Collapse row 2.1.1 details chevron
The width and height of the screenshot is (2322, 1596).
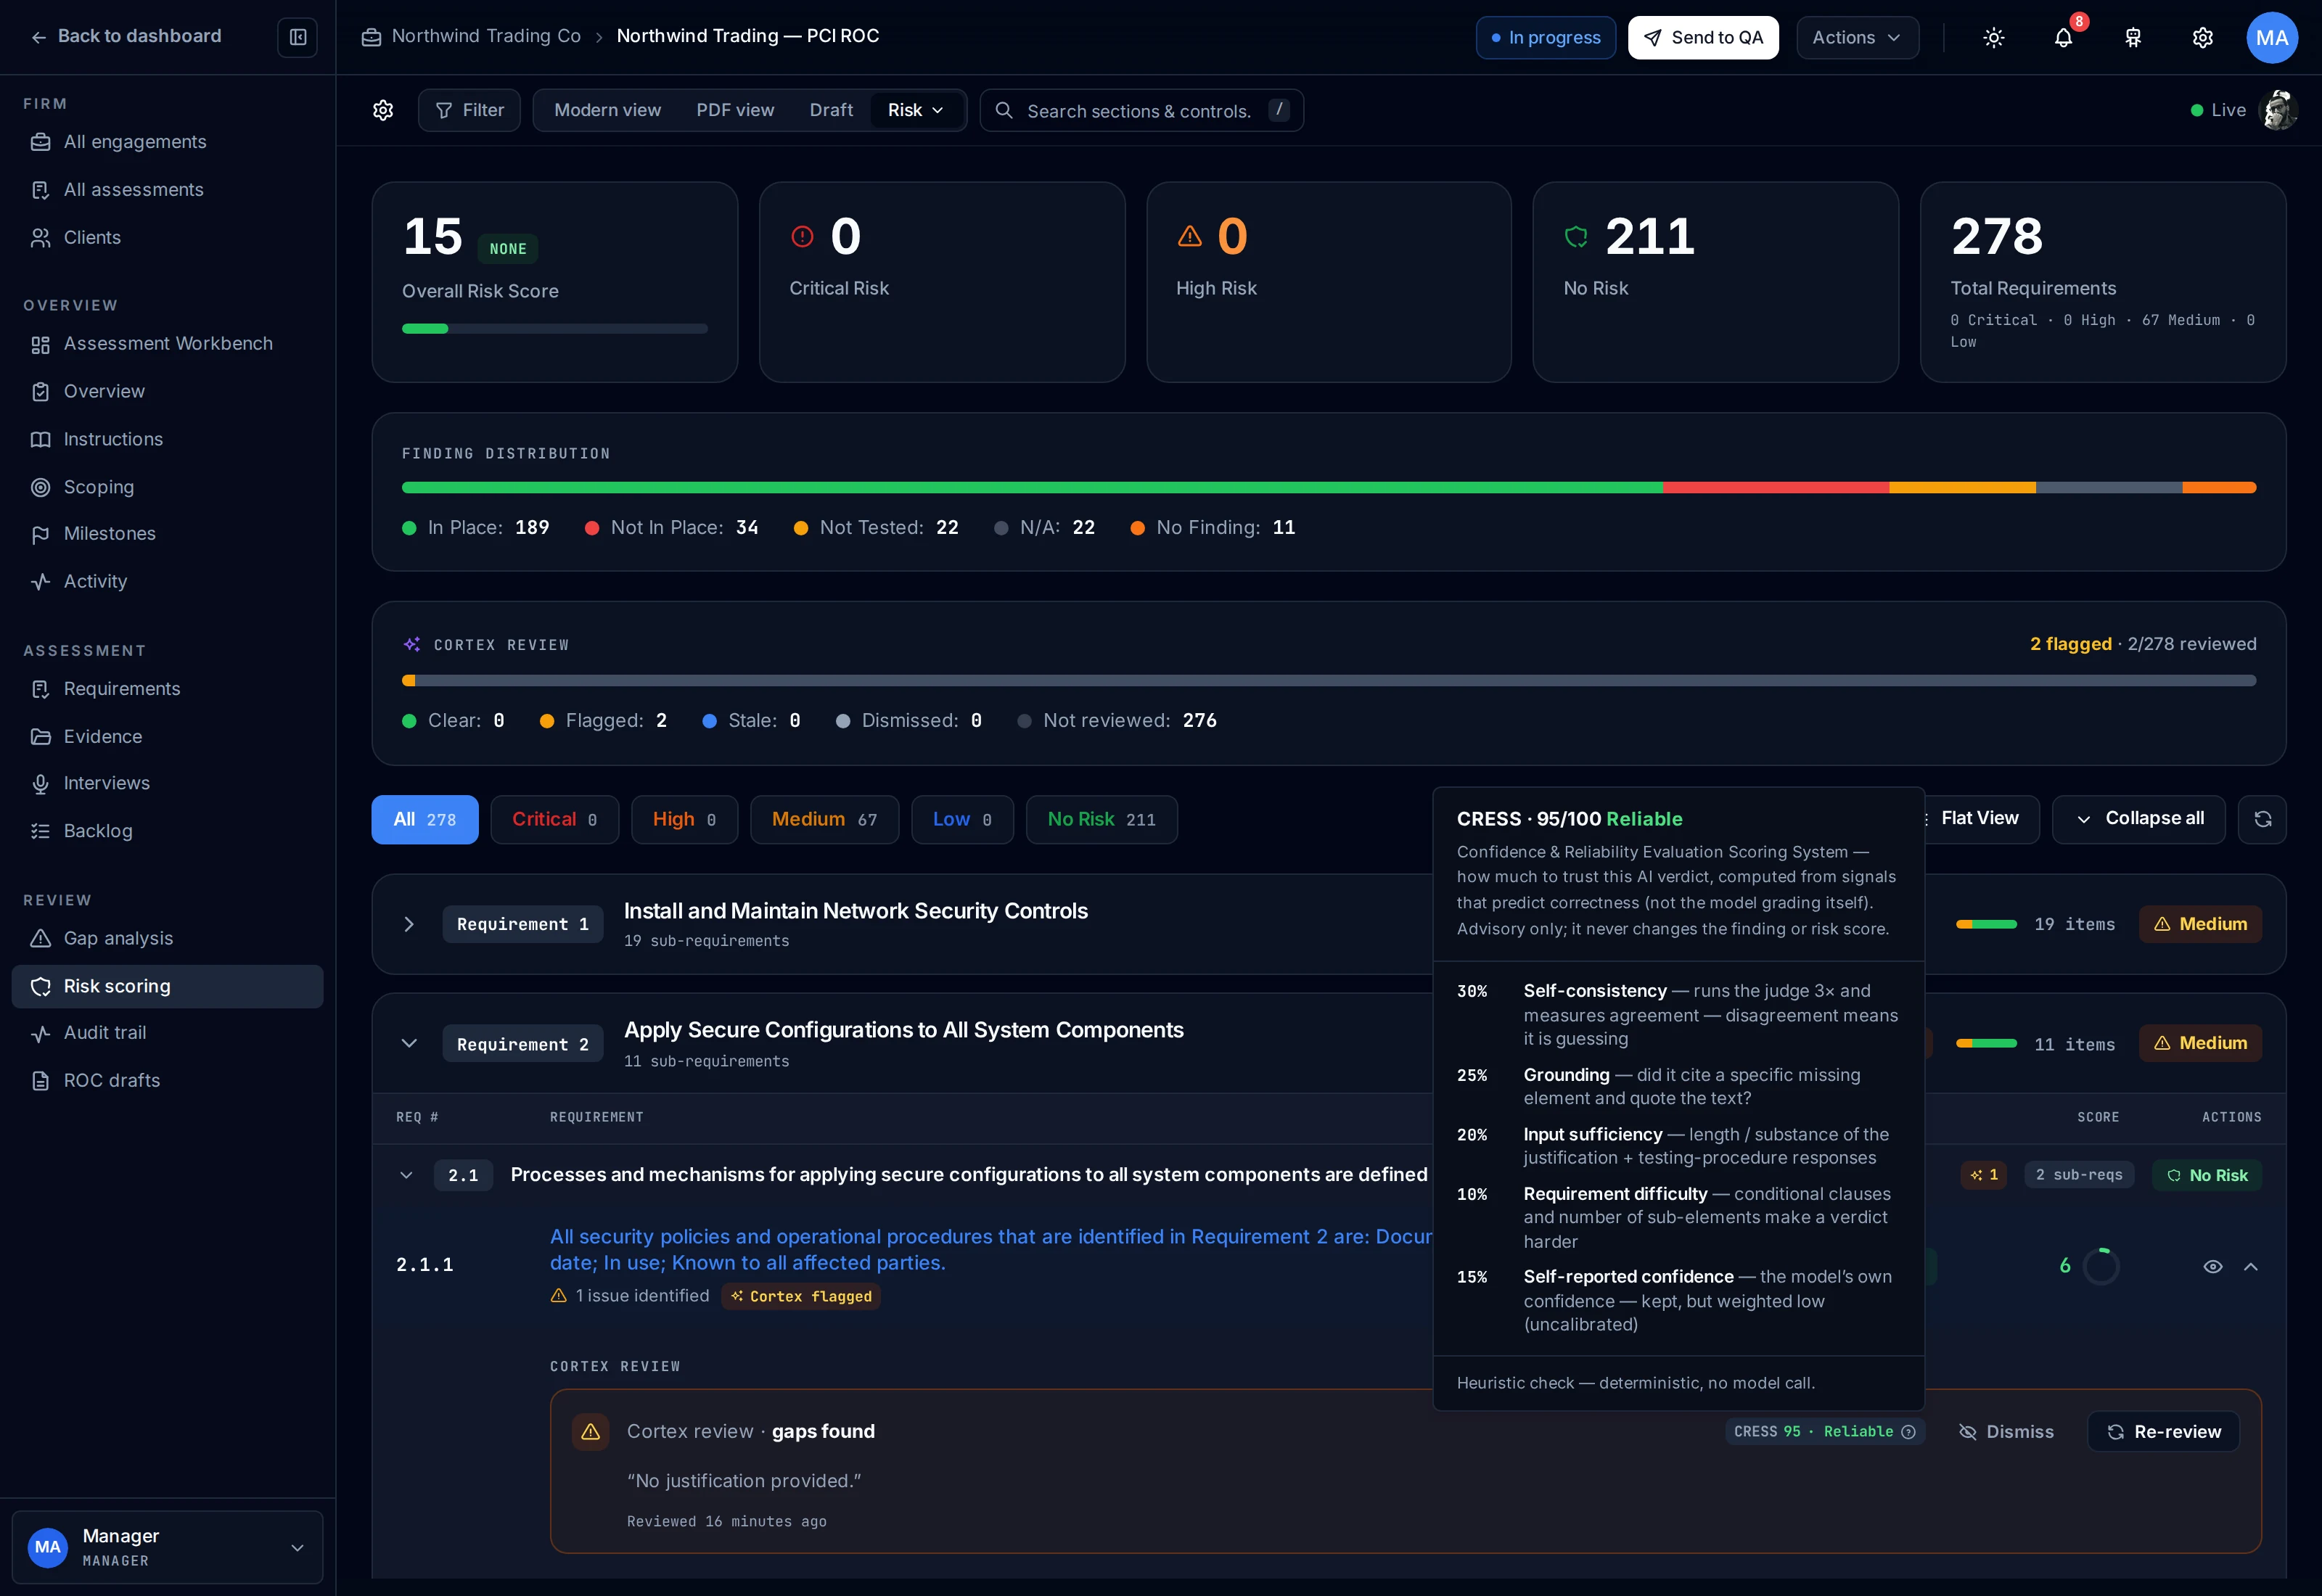click(x=2251, y=1267)
